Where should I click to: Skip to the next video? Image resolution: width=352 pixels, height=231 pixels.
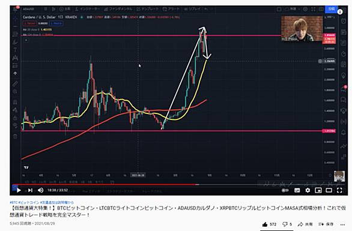[x=30, y=190]
